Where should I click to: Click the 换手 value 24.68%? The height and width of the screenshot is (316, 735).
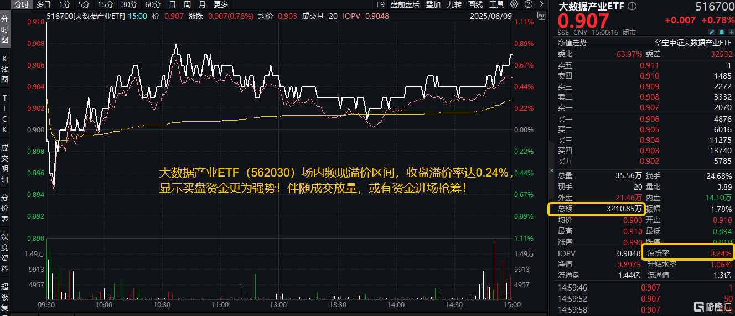[x=719, y=176]
